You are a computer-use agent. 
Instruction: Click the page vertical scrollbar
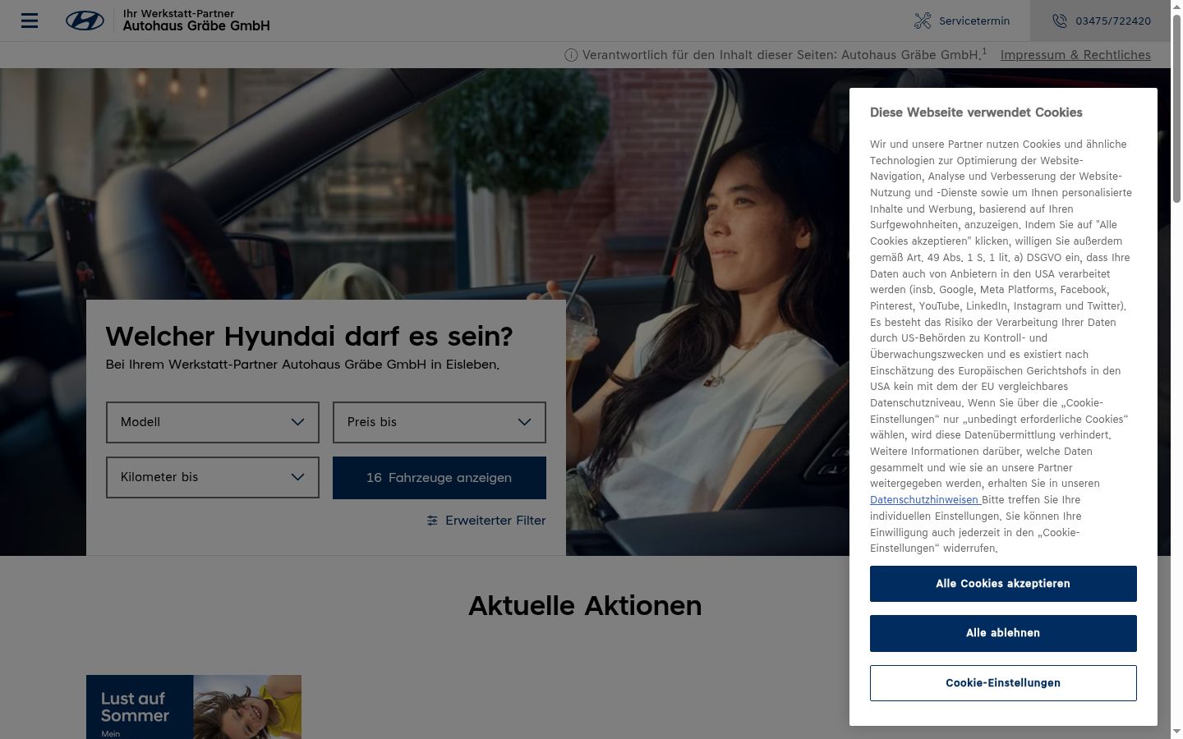pos(1176,107)
